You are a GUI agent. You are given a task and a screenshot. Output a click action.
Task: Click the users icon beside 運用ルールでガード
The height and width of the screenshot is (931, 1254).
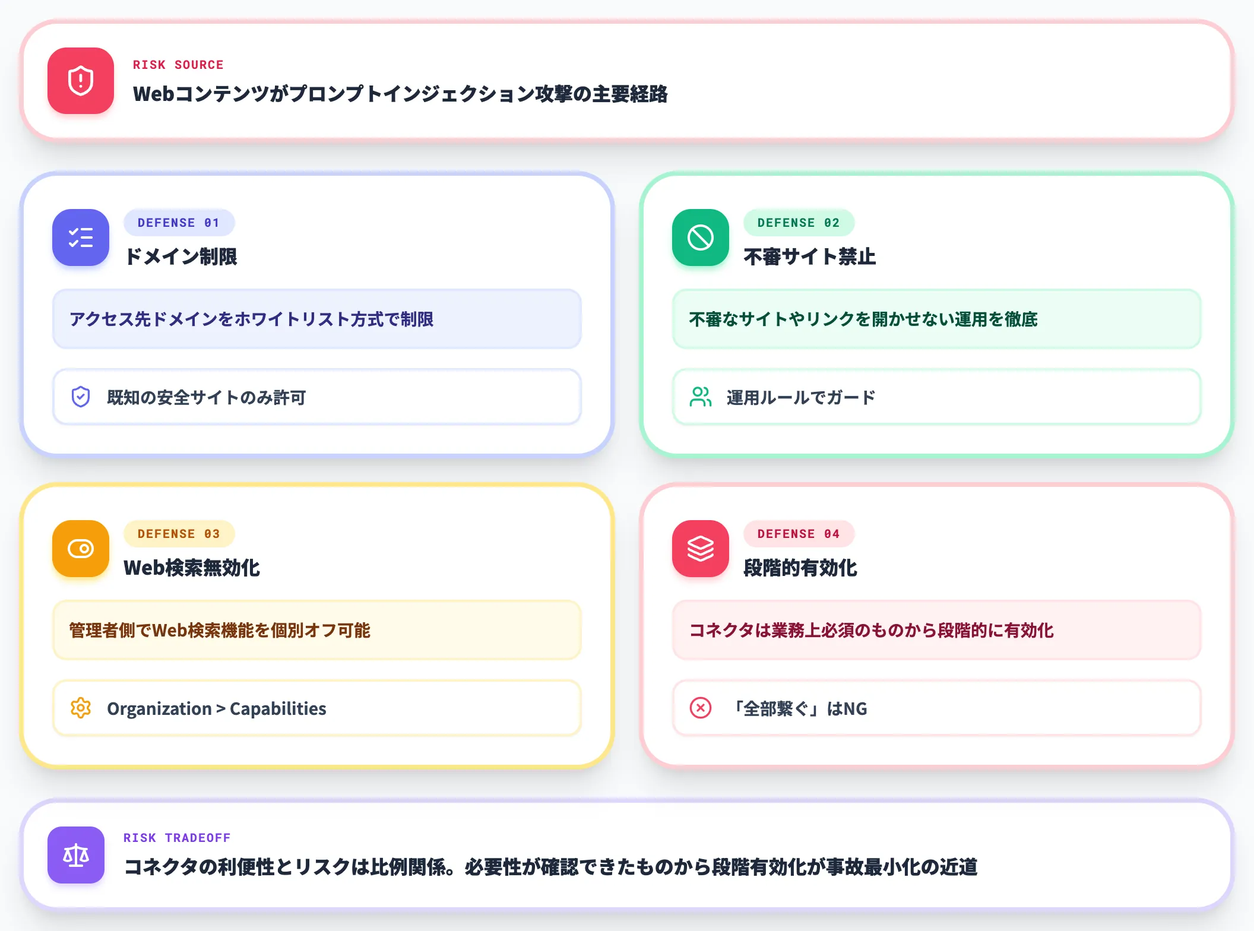click(701, 397)
